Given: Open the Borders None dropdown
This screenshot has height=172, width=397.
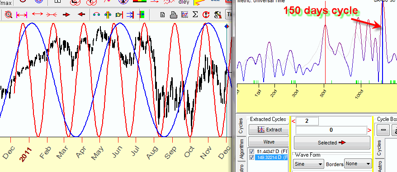Looking at the screenshot, I should [x=358, y=164].
